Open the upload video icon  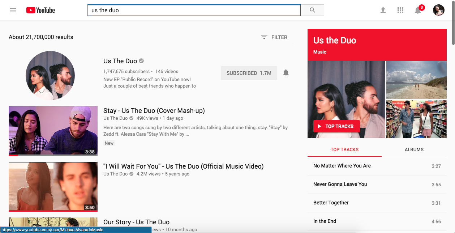click(x=383, y=10)
